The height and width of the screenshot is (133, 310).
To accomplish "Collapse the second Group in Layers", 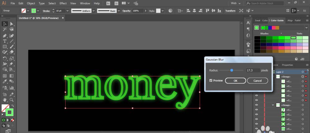I will point(273,105).
